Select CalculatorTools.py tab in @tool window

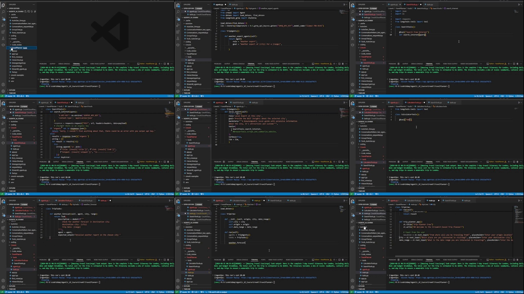tap(414, 103)
